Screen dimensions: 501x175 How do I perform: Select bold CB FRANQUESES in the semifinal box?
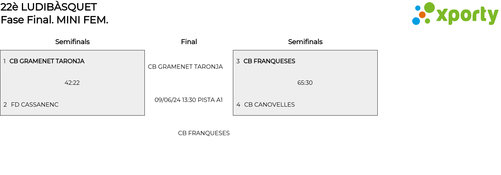click(269, 61)
